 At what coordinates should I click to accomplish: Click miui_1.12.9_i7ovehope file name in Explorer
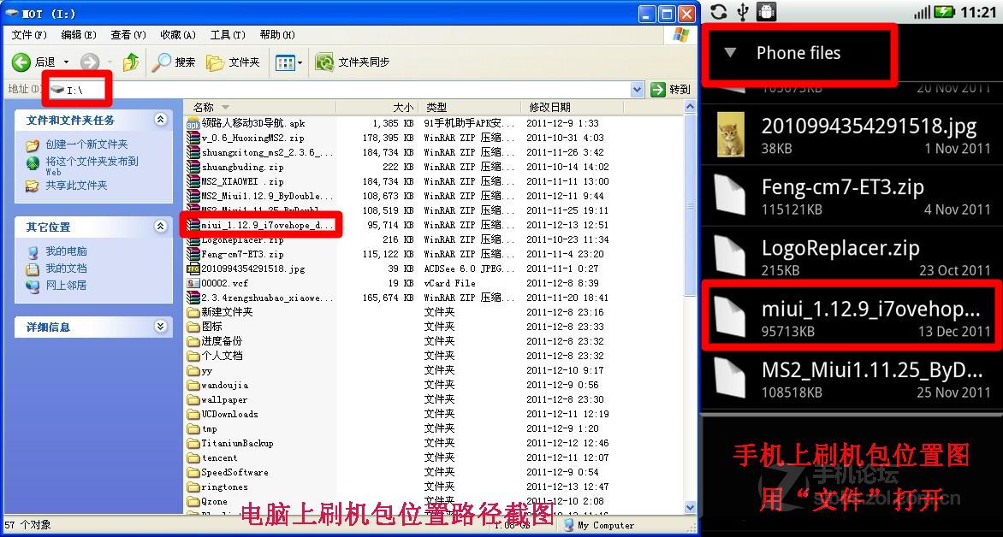coord(267,225)
